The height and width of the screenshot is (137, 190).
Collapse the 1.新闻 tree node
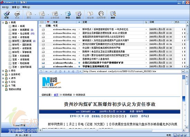[x=3, y=22]
